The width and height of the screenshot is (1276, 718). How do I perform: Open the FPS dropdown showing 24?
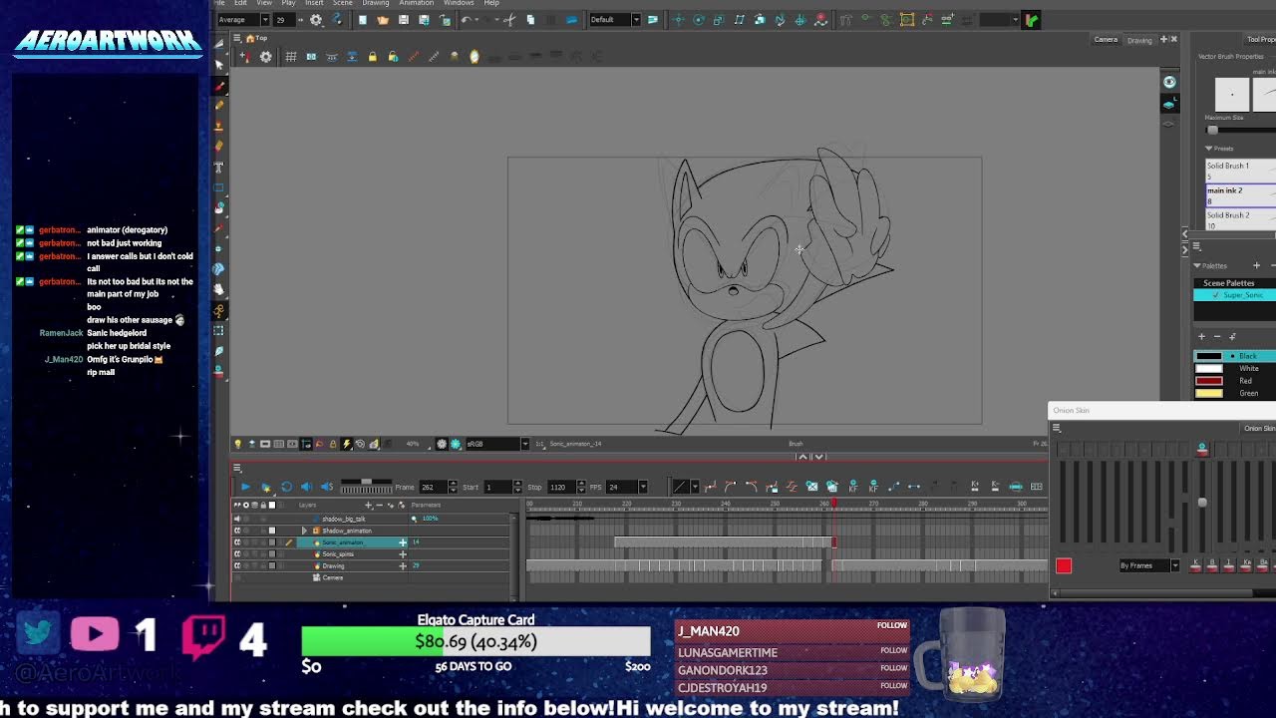pyautogui.click(x=627, y=487)
